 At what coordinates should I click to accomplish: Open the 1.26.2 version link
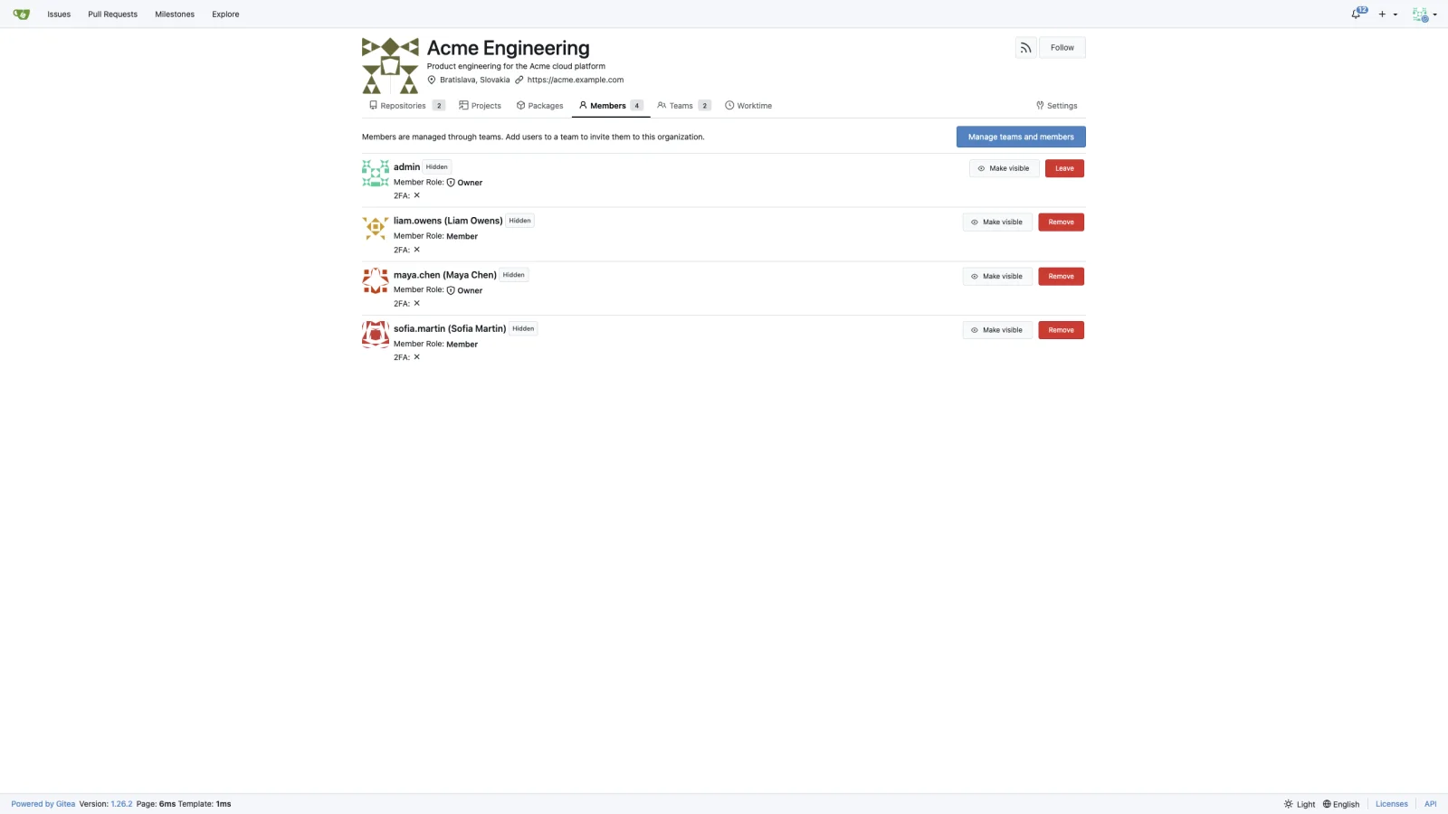pyautogui.click(x=121, y=804)
